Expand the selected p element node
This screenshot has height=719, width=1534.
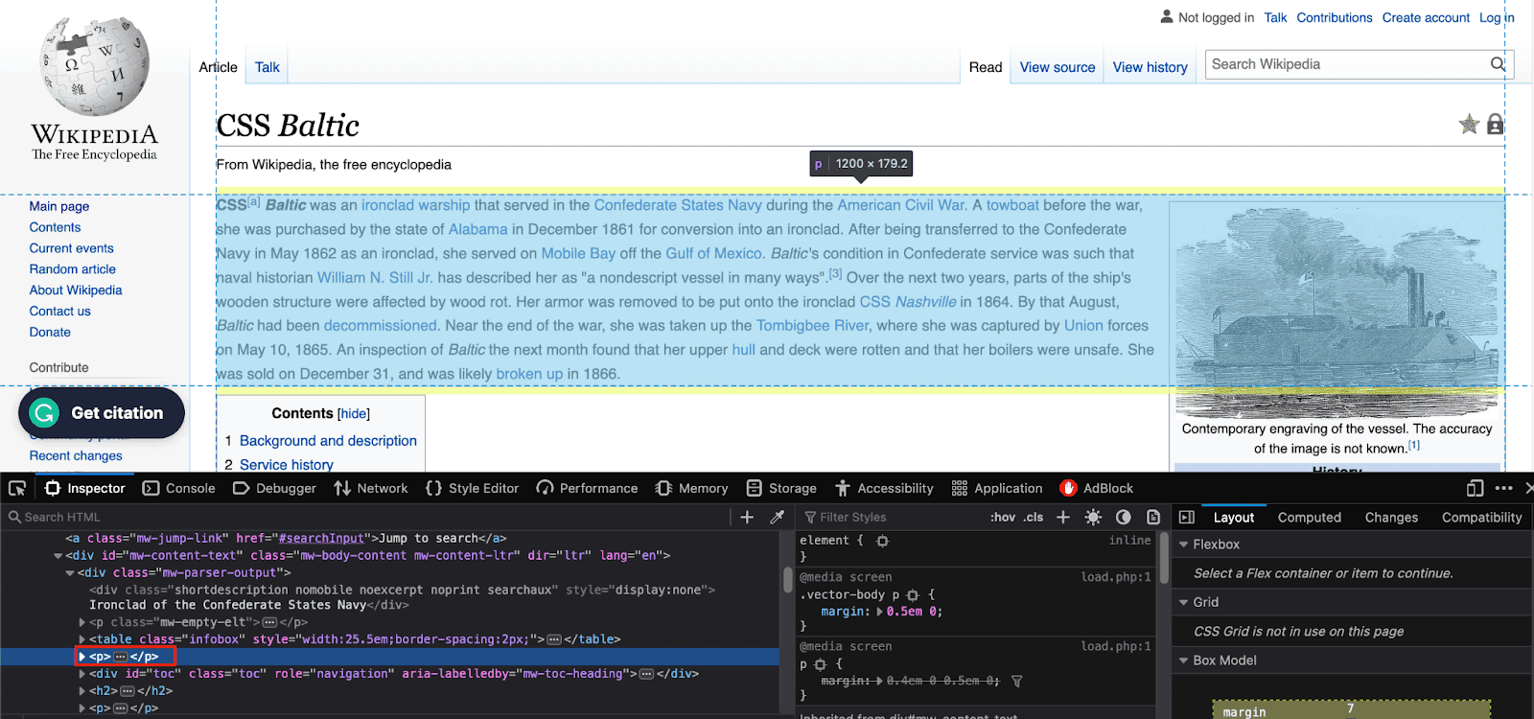pos(82,657)
